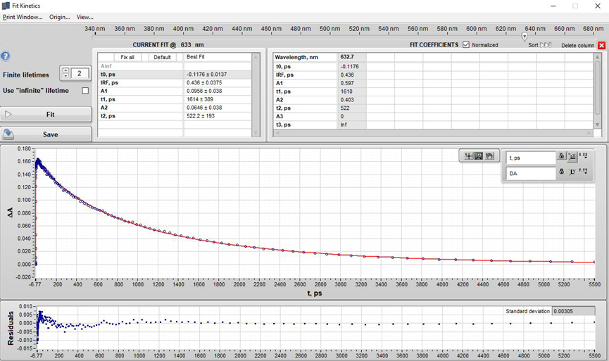This screenshot has height=361, width=609.
Task: Click best fit value -0.1176 ± 0.0137
Action: (206, 74)
